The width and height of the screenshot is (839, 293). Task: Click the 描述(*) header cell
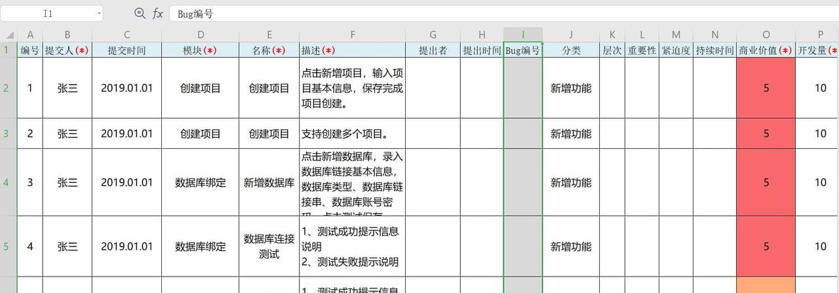[x=353, y=50]
